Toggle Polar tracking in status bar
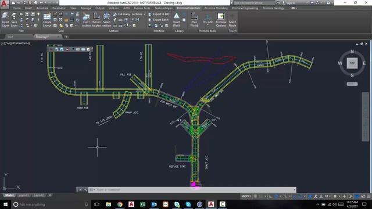Viewport: 372px width, 209px height. click(276, 196)
